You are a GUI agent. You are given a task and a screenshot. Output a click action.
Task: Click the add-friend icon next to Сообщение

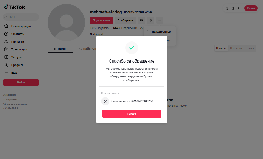(x=142, y=20)
